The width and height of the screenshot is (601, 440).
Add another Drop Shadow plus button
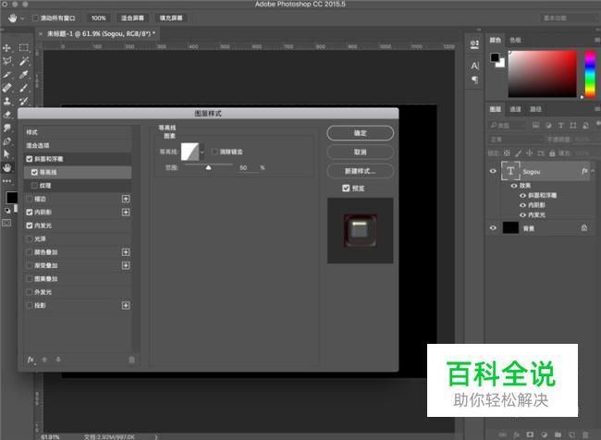pyautogui.click(x=126, y=305)
